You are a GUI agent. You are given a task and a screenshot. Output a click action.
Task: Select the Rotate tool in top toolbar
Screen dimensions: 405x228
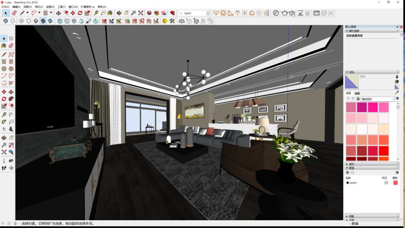coord(80,13)
